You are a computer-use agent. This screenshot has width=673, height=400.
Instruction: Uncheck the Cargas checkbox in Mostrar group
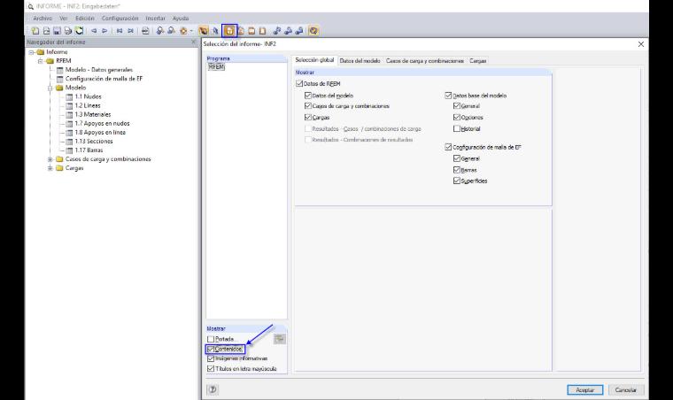(308, 117)
